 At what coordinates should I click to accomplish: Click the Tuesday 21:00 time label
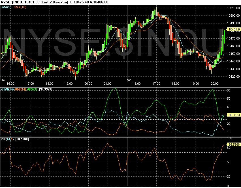(108, 84)
